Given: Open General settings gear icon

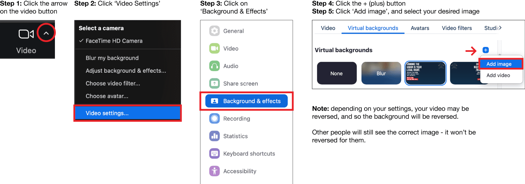Looking at the screenshot, I should point(214,31).
